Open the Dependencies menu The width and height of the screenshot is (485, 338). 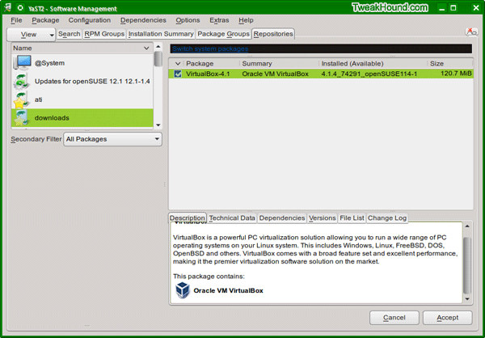click(x=143, y=20)
